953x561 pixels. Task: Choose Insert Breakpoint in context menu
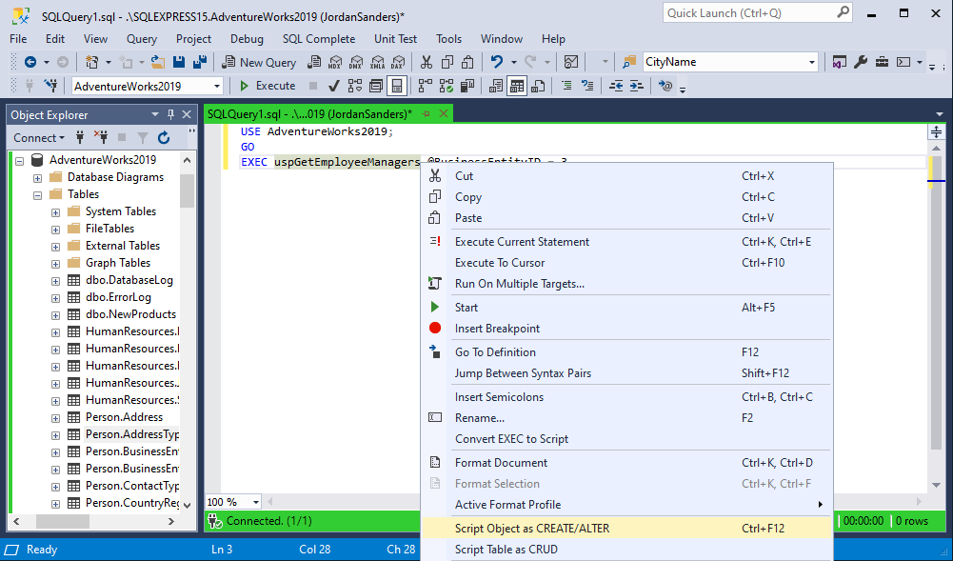pyautogui.click(x=626, y=329)
